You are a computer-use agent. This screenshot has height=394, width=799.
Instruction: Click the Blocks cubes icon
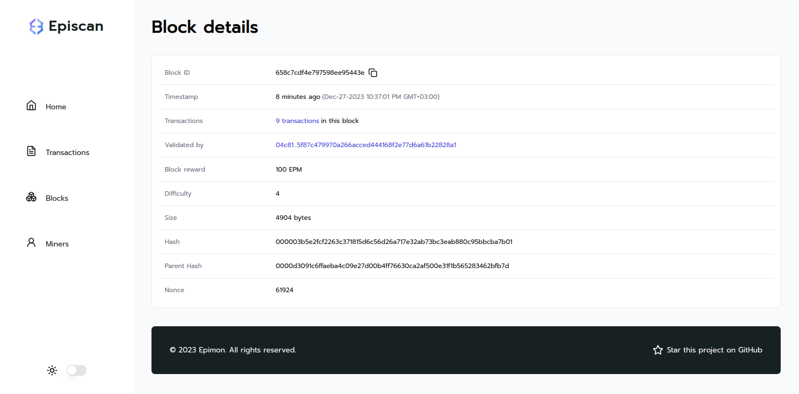[x=31, y=197]
